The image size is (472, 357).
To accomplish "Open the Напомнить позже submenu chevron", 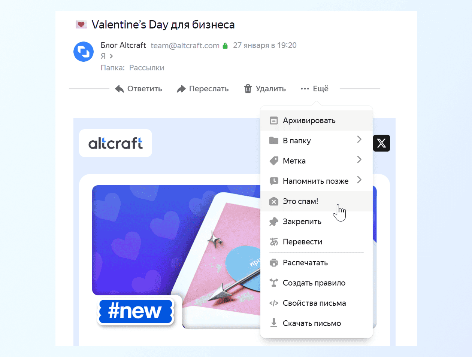I will coord(359,180).
